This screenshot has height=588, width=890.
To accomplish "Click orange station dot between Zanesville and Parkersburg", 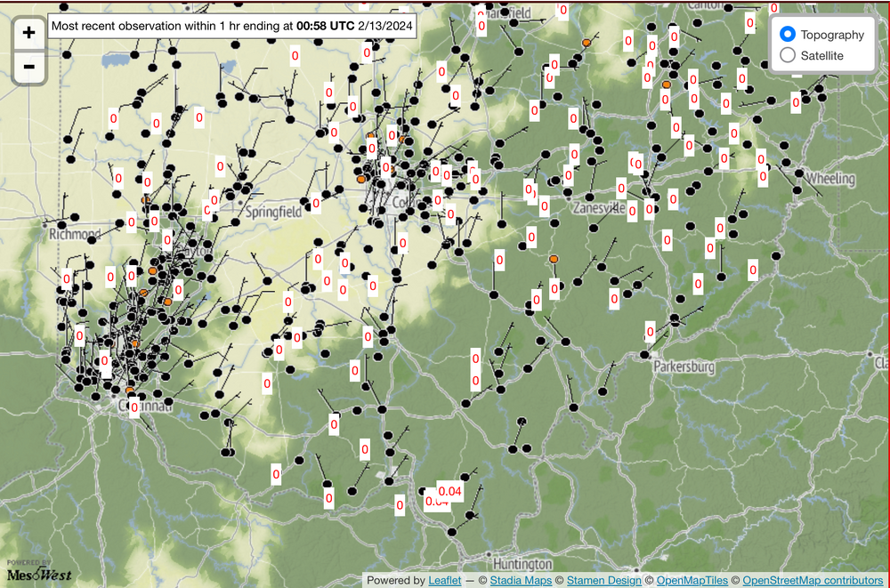I will click(x=554, y=259).
